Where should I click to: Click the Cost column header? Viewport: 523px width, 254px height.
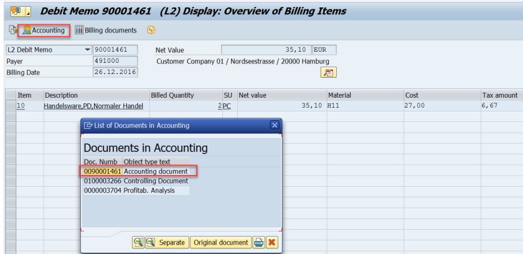coord(442,95)
